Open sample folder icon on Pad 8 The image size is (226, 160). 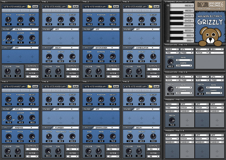point(150,86)
